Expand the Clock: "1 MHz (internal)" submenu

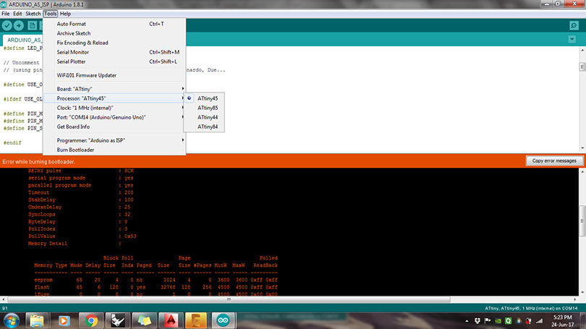coord(114,108)
